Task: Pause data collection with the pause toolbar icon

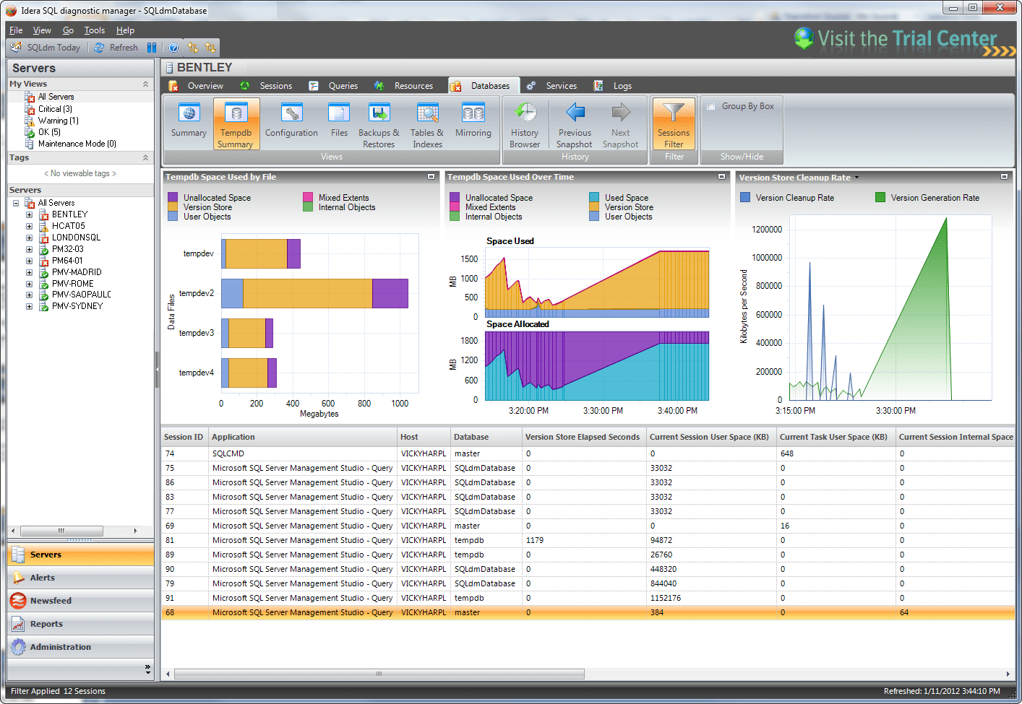Action: click(x=153, y=47)
